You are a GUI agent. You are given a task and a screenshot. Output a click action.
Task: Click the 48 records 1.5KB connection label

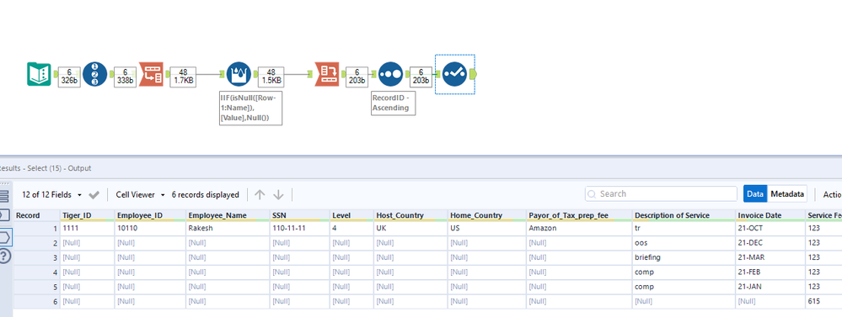271,77
